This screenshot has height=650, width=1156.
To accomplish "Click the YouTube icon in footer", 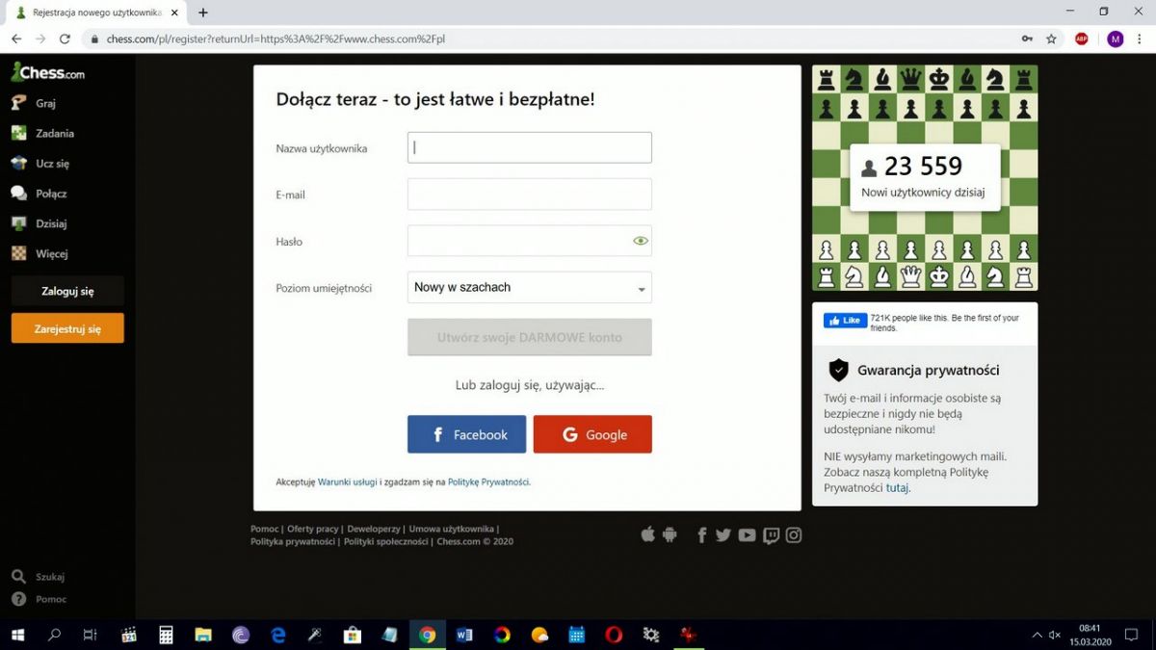I will coord(747,535).
